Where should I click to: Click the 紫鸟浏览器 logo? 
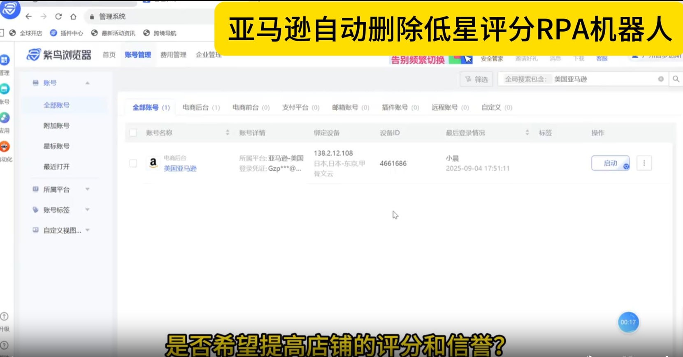(59, 55)
